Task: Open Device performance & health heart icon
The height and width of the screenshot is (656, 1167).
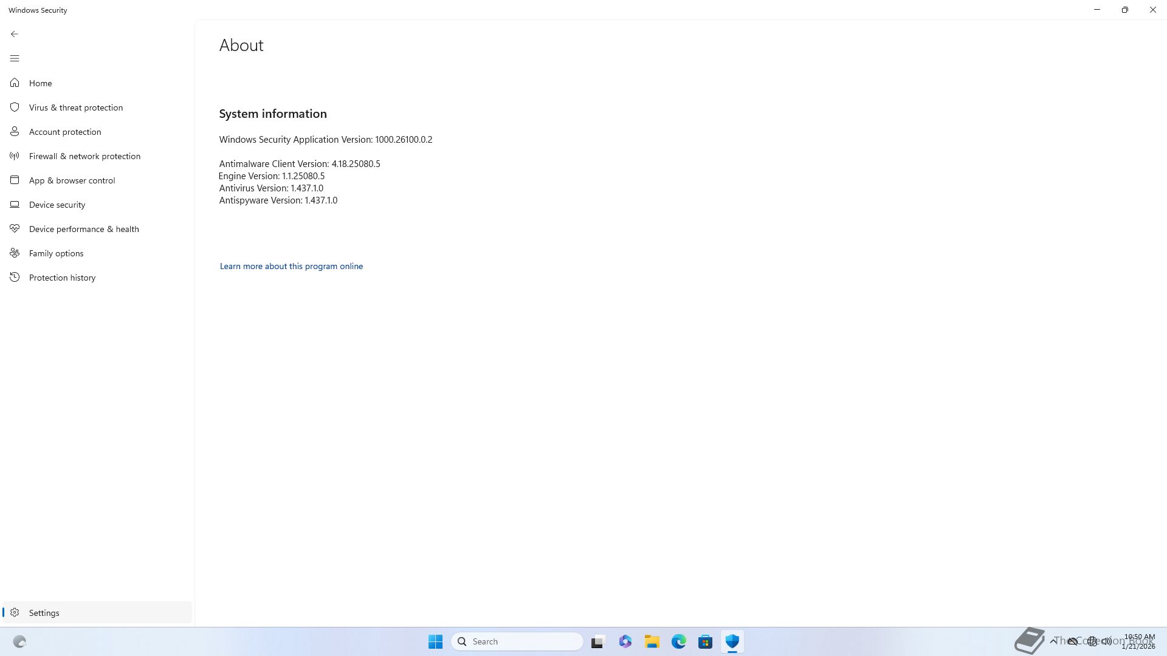Action: click(x=15, y=228)
